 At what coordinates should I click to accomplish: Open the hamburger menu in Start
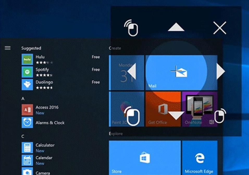pos(8,48)
